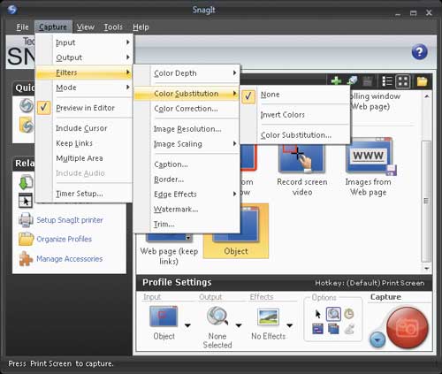
Task: Click the Capture menu in menu bar
Action: (x=53, y=27)
